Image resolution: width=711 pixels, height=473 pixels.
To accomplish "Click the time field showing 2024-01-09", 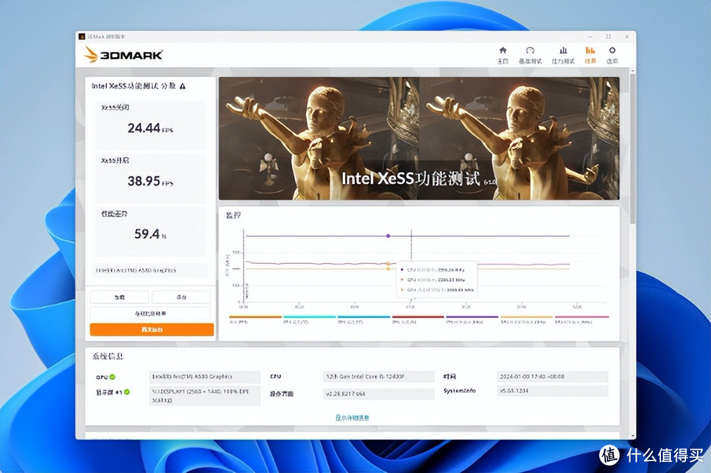I will (x=552, y=377).
